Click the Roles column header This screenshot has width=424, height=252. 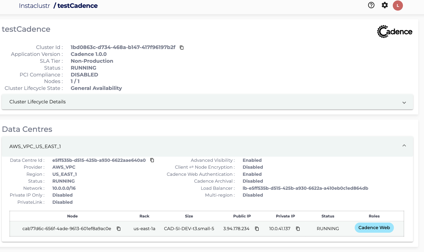click(x=374, y=216)
